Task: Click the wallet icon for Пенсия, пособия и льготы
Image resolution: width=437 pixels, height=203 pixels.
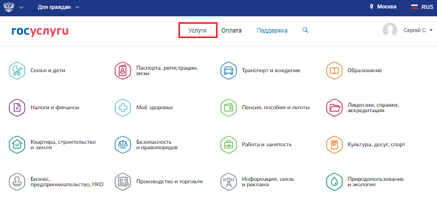Action: [x=228, y=108]
